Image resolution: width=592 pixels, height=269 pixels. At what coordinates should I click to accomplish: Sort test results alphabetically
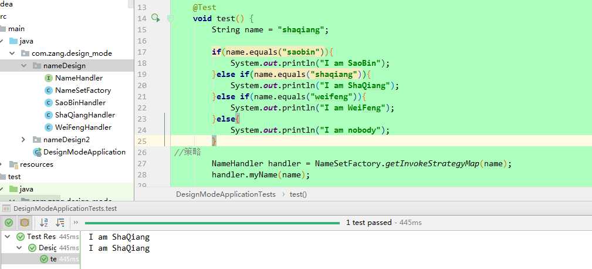(44, 223)
